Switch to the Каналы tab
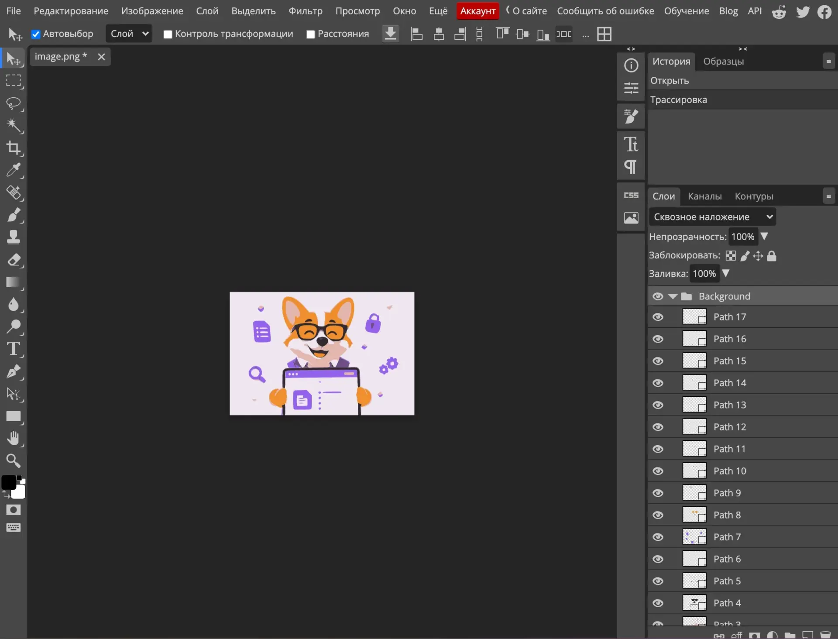 click(x=705, y=196)
